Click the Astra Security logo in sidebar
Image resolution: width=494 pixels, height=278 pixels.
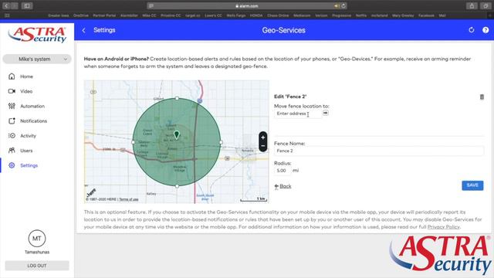(37, 35)
